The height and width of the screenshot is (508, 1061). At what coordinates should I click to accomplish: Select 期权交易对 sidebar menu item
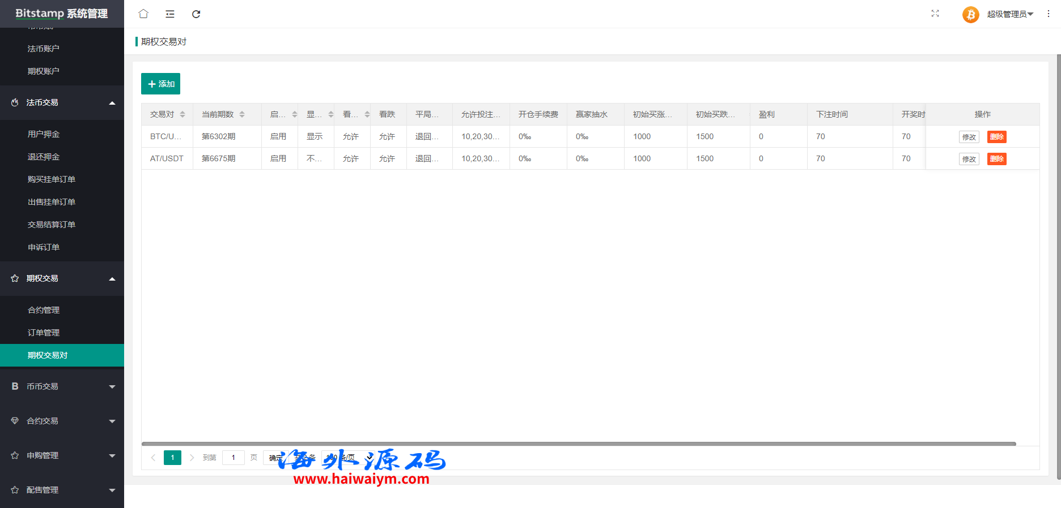coord(48,355)
